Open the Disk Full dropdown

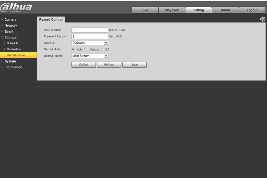coord(90,43)
